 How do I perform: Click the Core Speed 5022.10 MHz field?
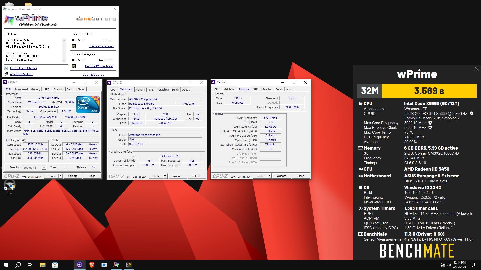[35, 144]
